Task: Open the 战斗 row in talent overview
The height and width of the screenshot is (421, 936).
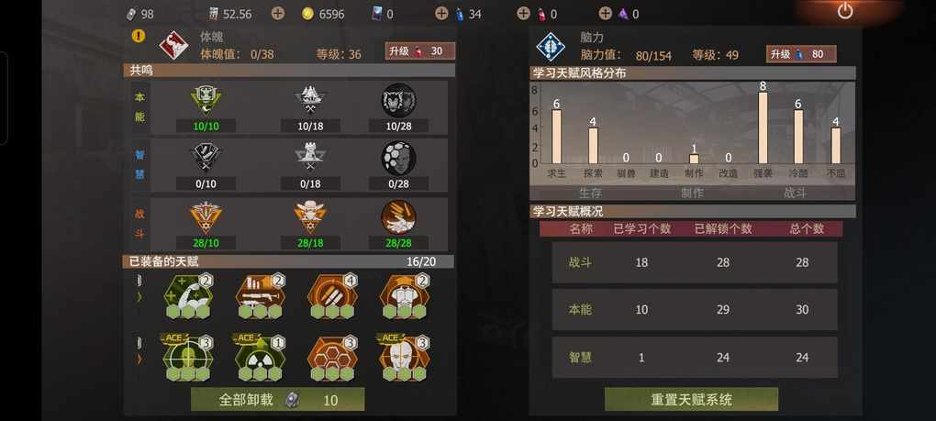Action: point(695,262)
